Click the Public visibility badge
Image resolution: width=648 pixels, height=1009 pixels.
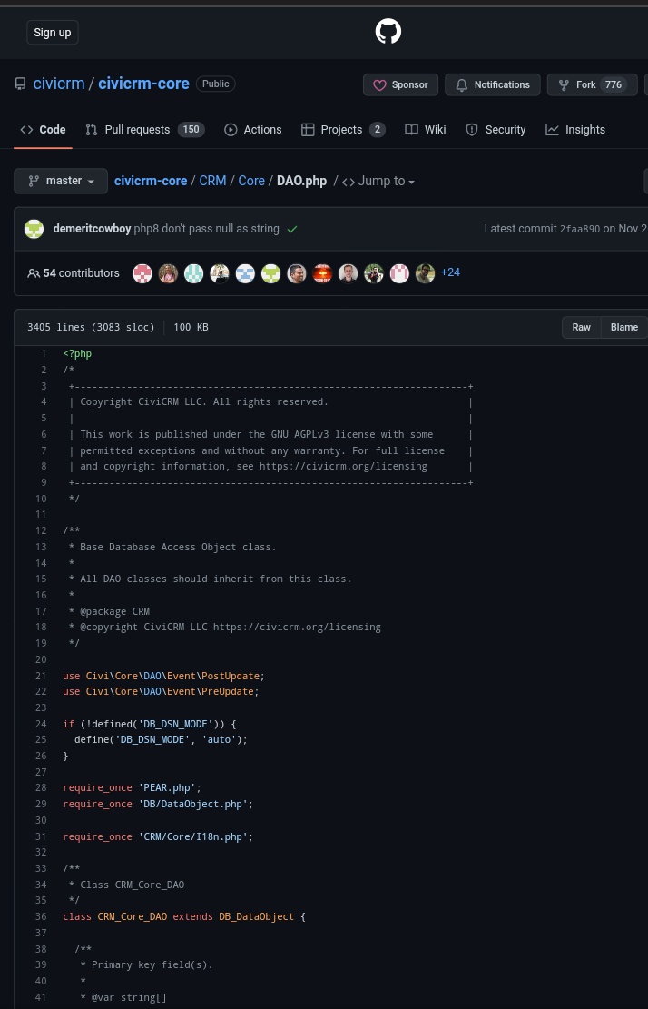(216, 84)
